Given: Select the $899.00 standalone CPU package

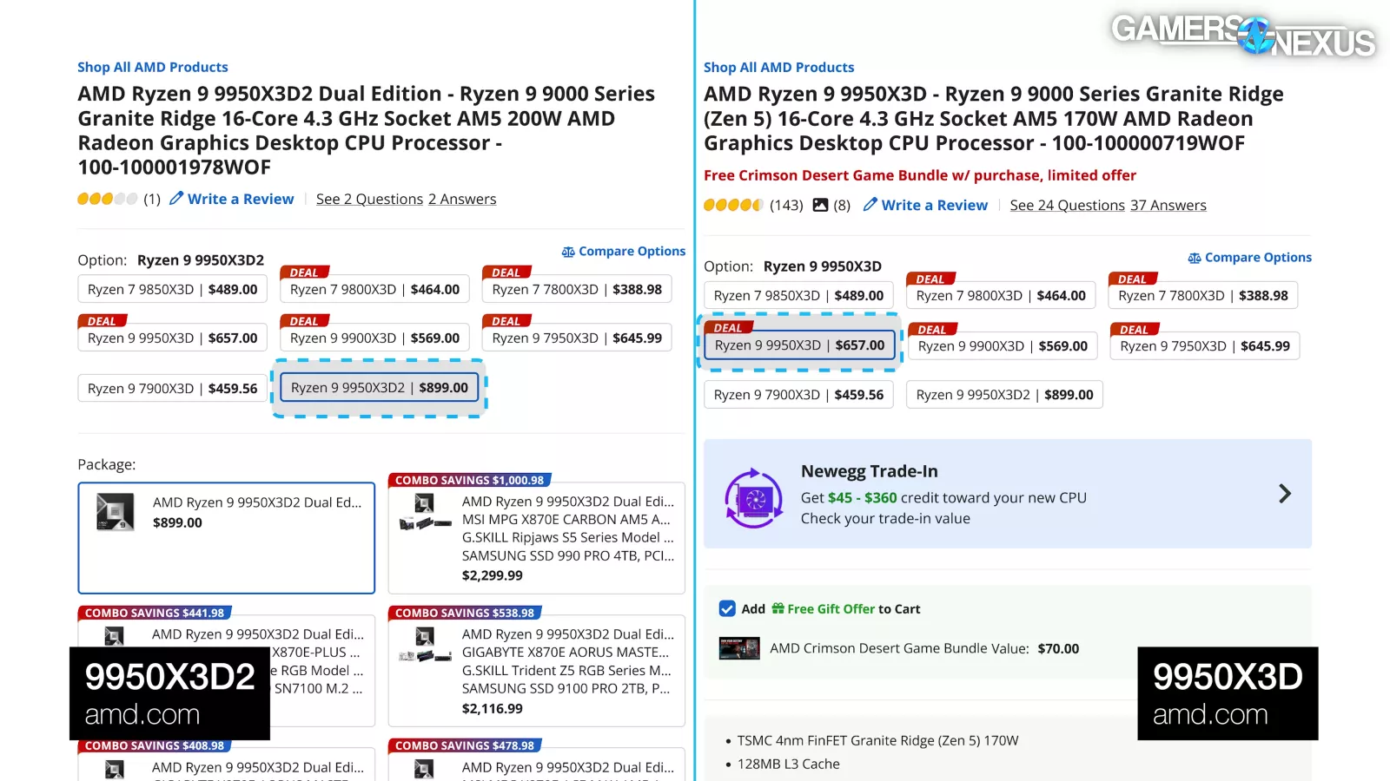Looking at the screenshot, I should point(226,538).
